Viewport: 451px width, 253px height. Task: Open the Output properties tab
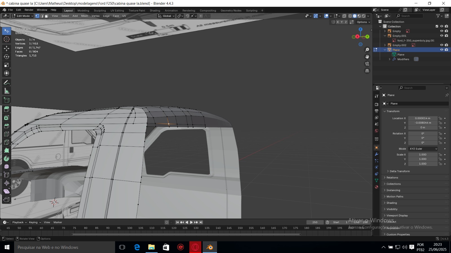pos(376,111)
